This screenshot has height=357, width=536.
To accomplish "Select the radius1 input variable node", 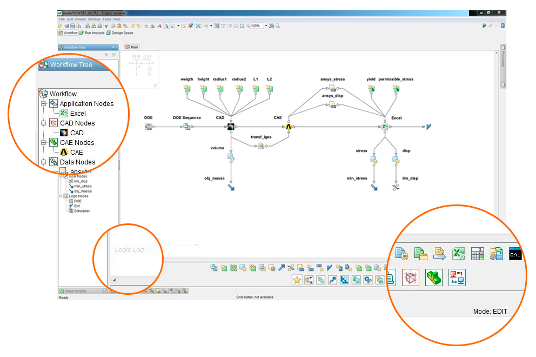I will (x=220, y=89).
